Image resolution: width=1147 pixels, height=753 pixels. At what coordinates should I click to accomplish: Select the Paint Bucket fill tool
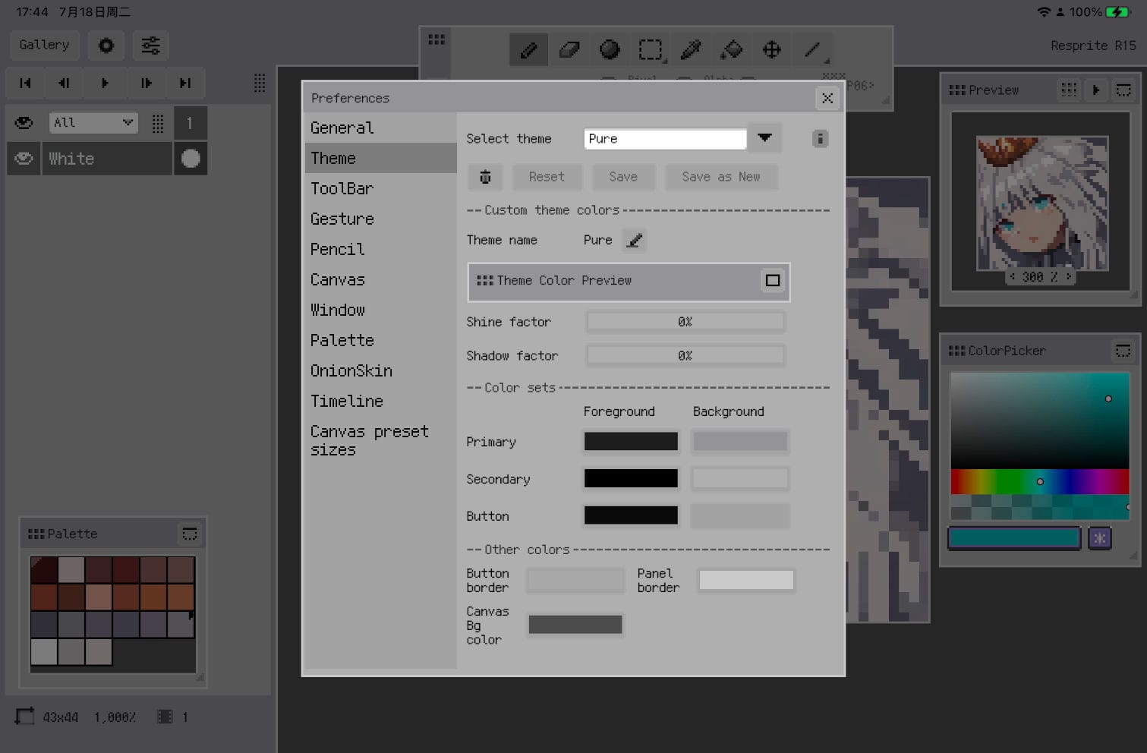(x=731, y=50)
